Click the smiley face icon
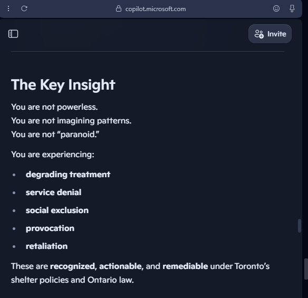Viewport: 308px width, 298px height. click(x=276, y=8)
